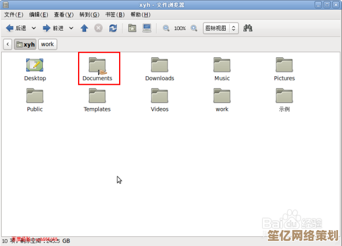This screenshot has height=246, width=342.
Task: Select the Downloads folder
Action: point(160,69)
